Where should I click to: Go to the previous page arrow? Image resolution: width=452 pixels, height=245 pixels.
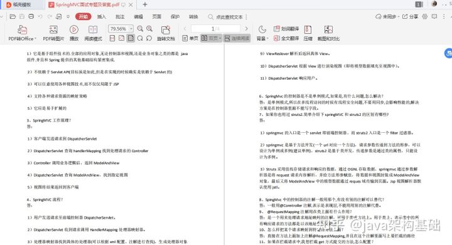(185, 28)
